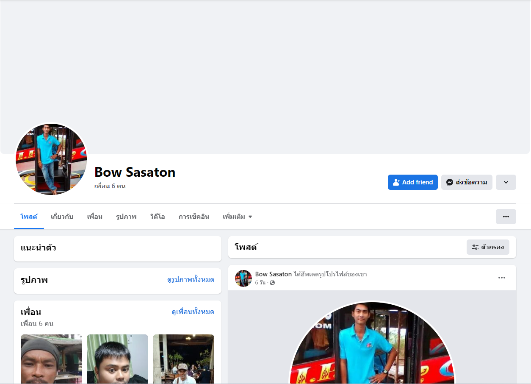This screenshot has height=384, width=531.
Task: Open the เพื่อน tab
Action: point(95,217)
